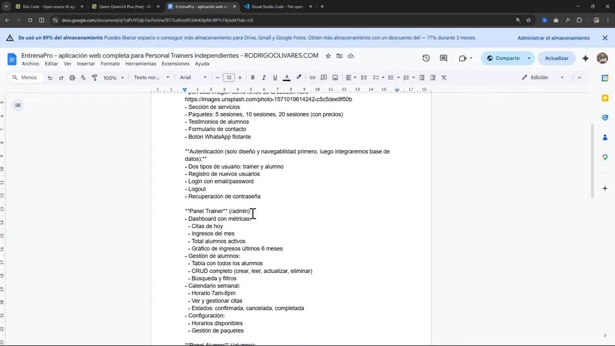Open the highlight color picker

pyautogui.click(x=298, y=77)
